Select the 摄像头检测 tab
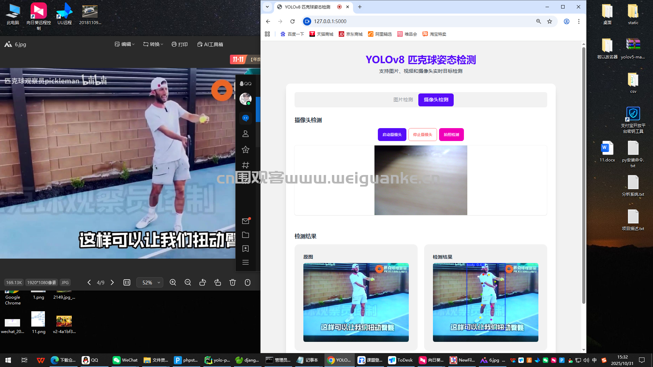The height and width of the screenshot is (367, 653). point(436,100)
